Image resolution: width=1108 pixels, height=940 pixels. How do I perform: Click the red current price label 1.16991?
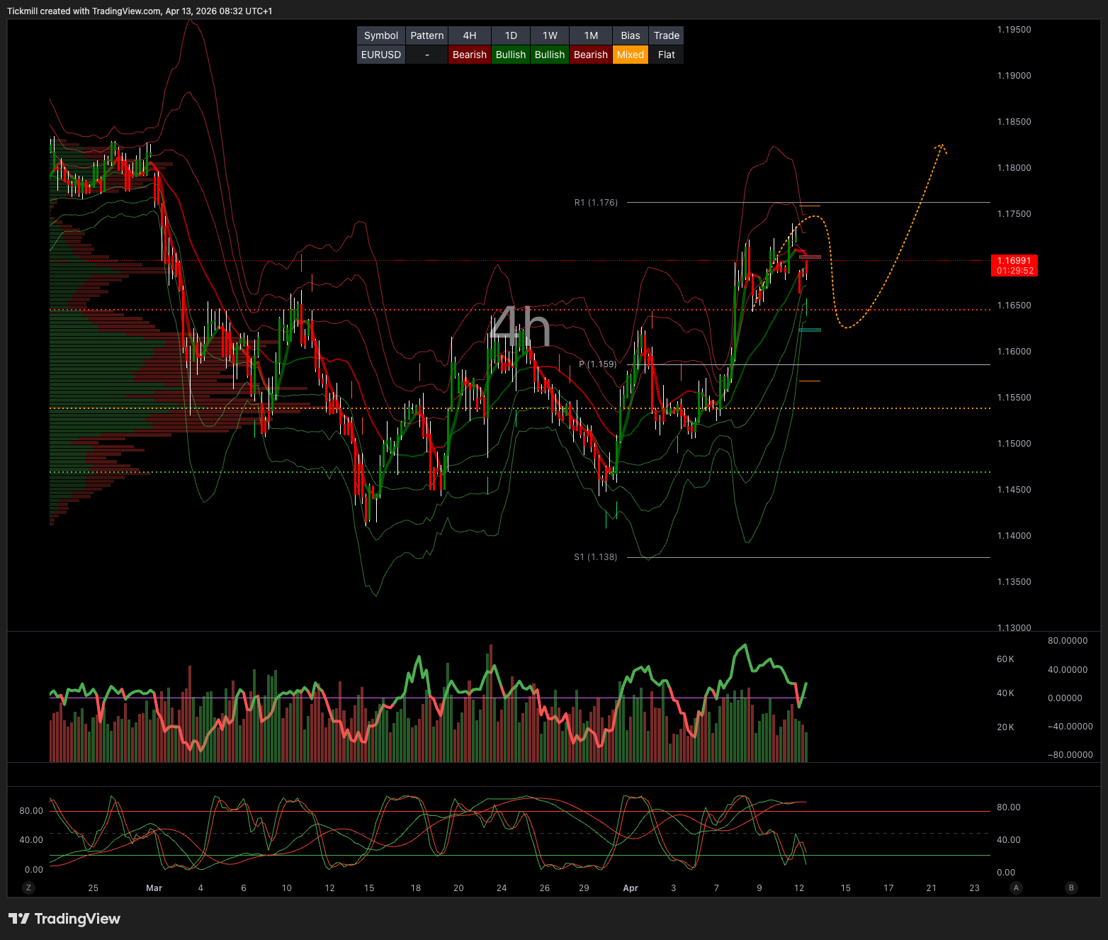pos(1014,265)
